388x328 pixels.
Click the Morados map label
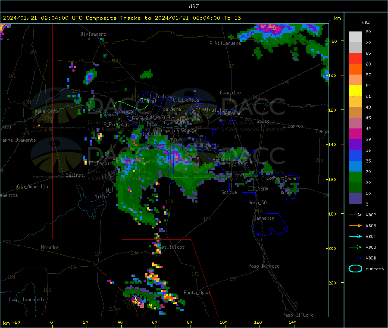coord(50,247)
